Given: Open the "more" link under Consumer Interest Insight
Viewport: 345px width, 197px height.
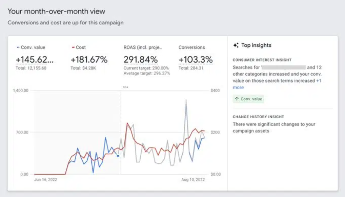Looking at the screenshot, I should pos(238,87).
